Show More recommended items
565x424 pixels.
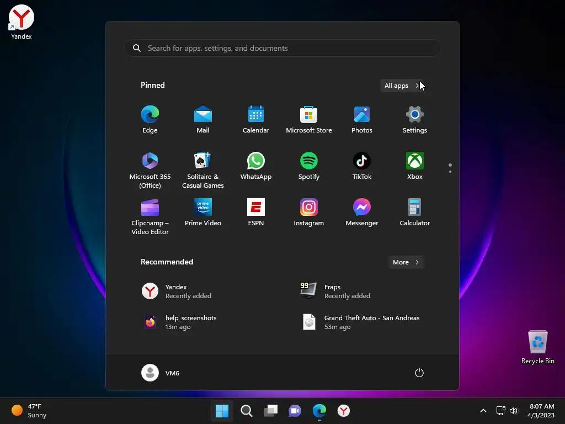click(406, 262)
